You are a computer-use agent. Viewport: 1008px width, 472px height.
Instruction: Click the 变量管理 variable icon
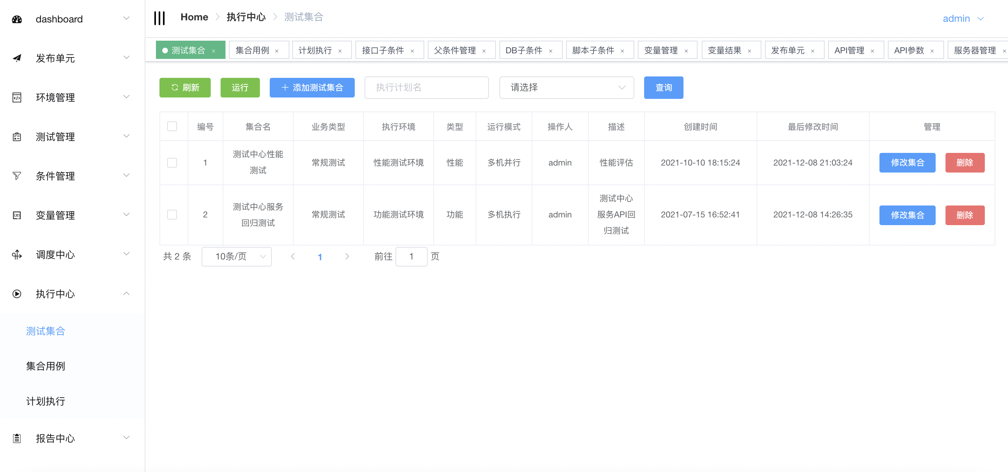pos(17,215)
